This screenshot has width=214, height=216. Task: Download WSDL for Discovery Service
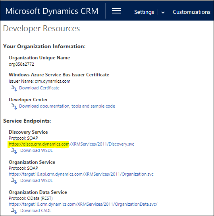pos(37,150)
